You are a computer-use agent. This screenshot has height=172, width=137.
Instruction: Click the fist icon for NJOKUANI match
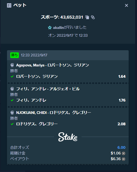pyautogui.click(x=12, y=112)
